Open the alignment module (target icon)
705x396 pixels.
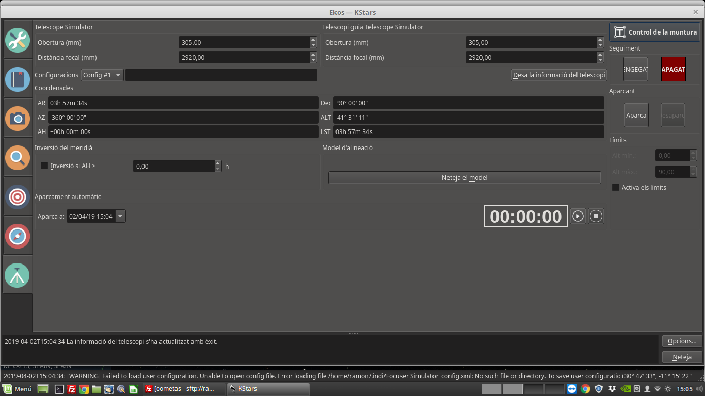point(18,196)
